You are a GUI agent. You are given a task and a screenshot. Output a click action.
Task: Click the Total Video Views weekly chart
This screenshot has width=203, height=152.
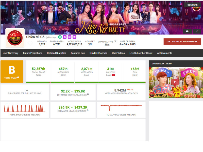click(x=121, y=108)
